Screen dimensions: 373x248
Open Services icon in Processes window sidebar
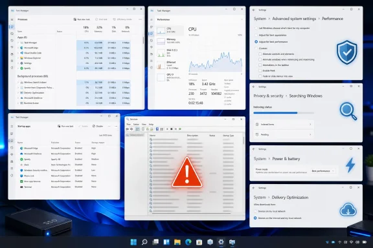point(12,68)
